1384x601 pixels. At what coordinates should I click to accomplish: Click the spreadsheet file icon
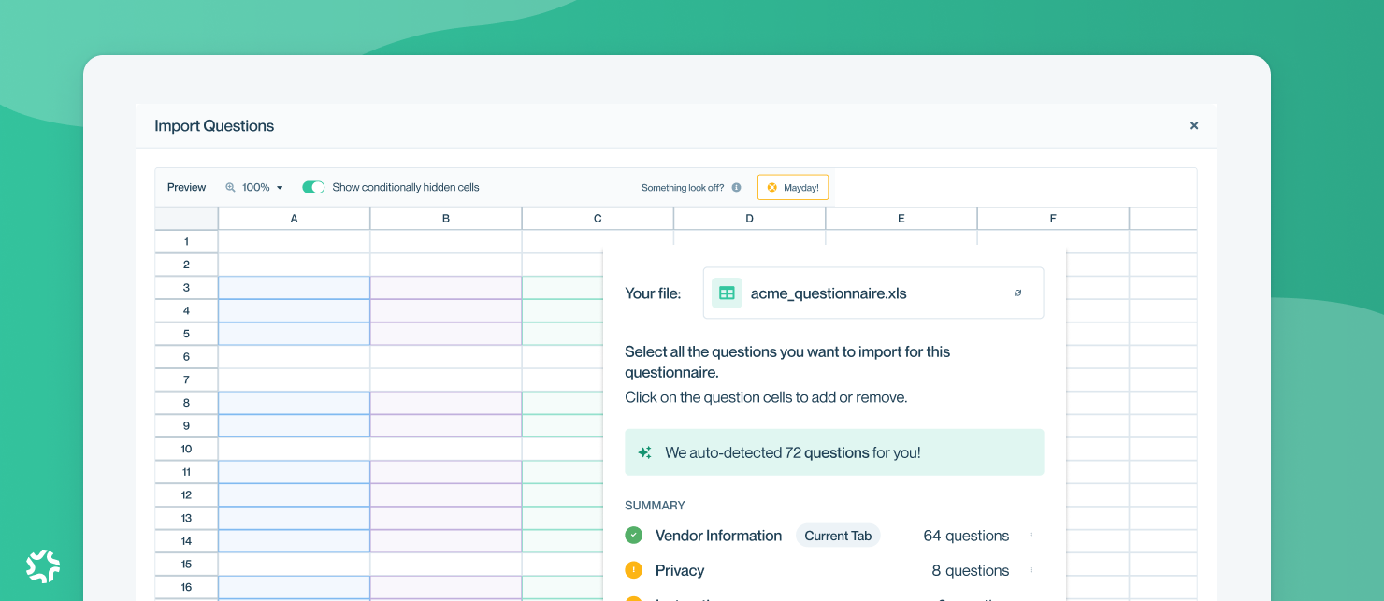point(727,293)
